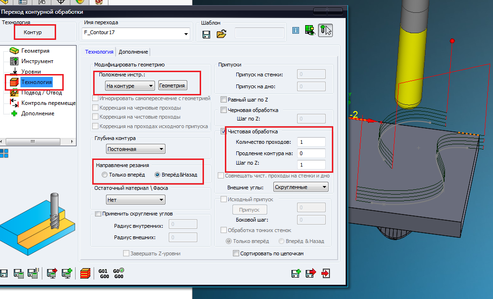Enable Сортировать по цепочкам checkbox

point(236,253)
